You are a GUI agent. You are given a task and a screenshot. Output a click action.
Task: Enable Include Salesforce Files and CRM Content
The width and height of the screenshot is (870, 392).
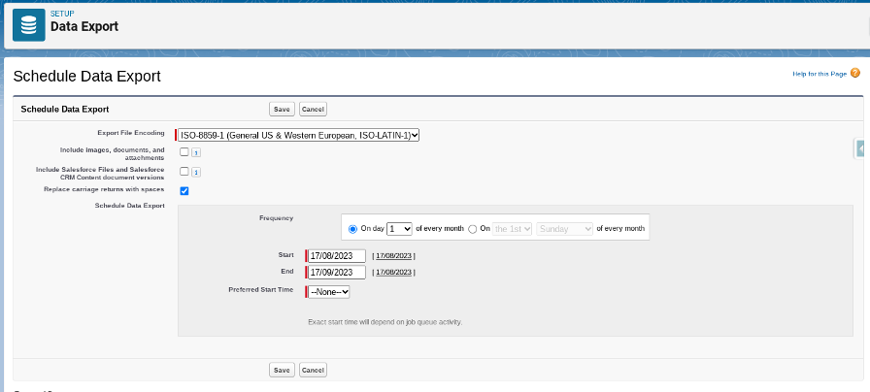(184, 172)
